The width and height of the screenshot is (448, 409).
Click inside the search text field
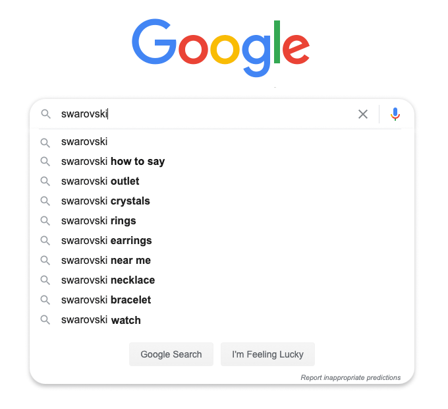tap(206, 114)
